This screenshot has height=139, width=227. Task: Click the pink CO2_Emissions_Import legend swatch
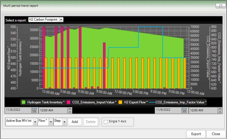[x=68, y=102]
